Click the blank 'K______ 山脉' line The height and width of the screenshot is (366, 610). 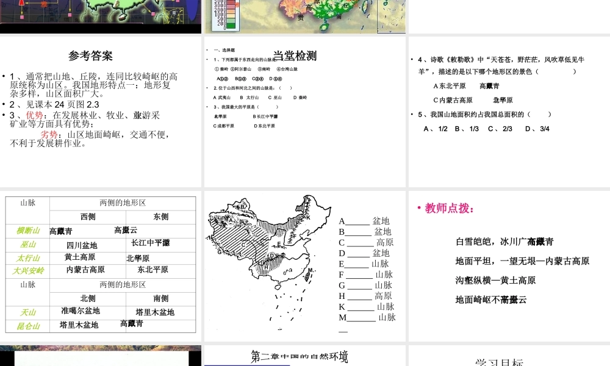tap(367, 306)
